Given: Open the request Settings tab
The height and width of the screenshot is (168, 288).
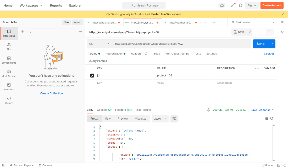Looking at the screenshot, I should [x=211, y=54].
